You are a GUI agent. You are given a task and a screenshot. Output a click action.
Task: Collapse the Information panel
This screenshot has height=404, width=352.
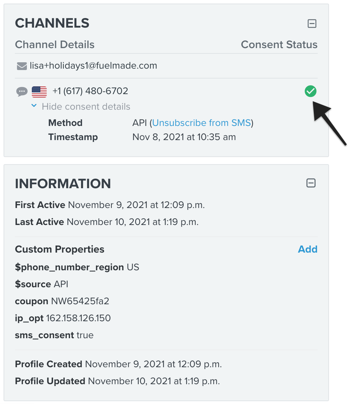(311, 183)
